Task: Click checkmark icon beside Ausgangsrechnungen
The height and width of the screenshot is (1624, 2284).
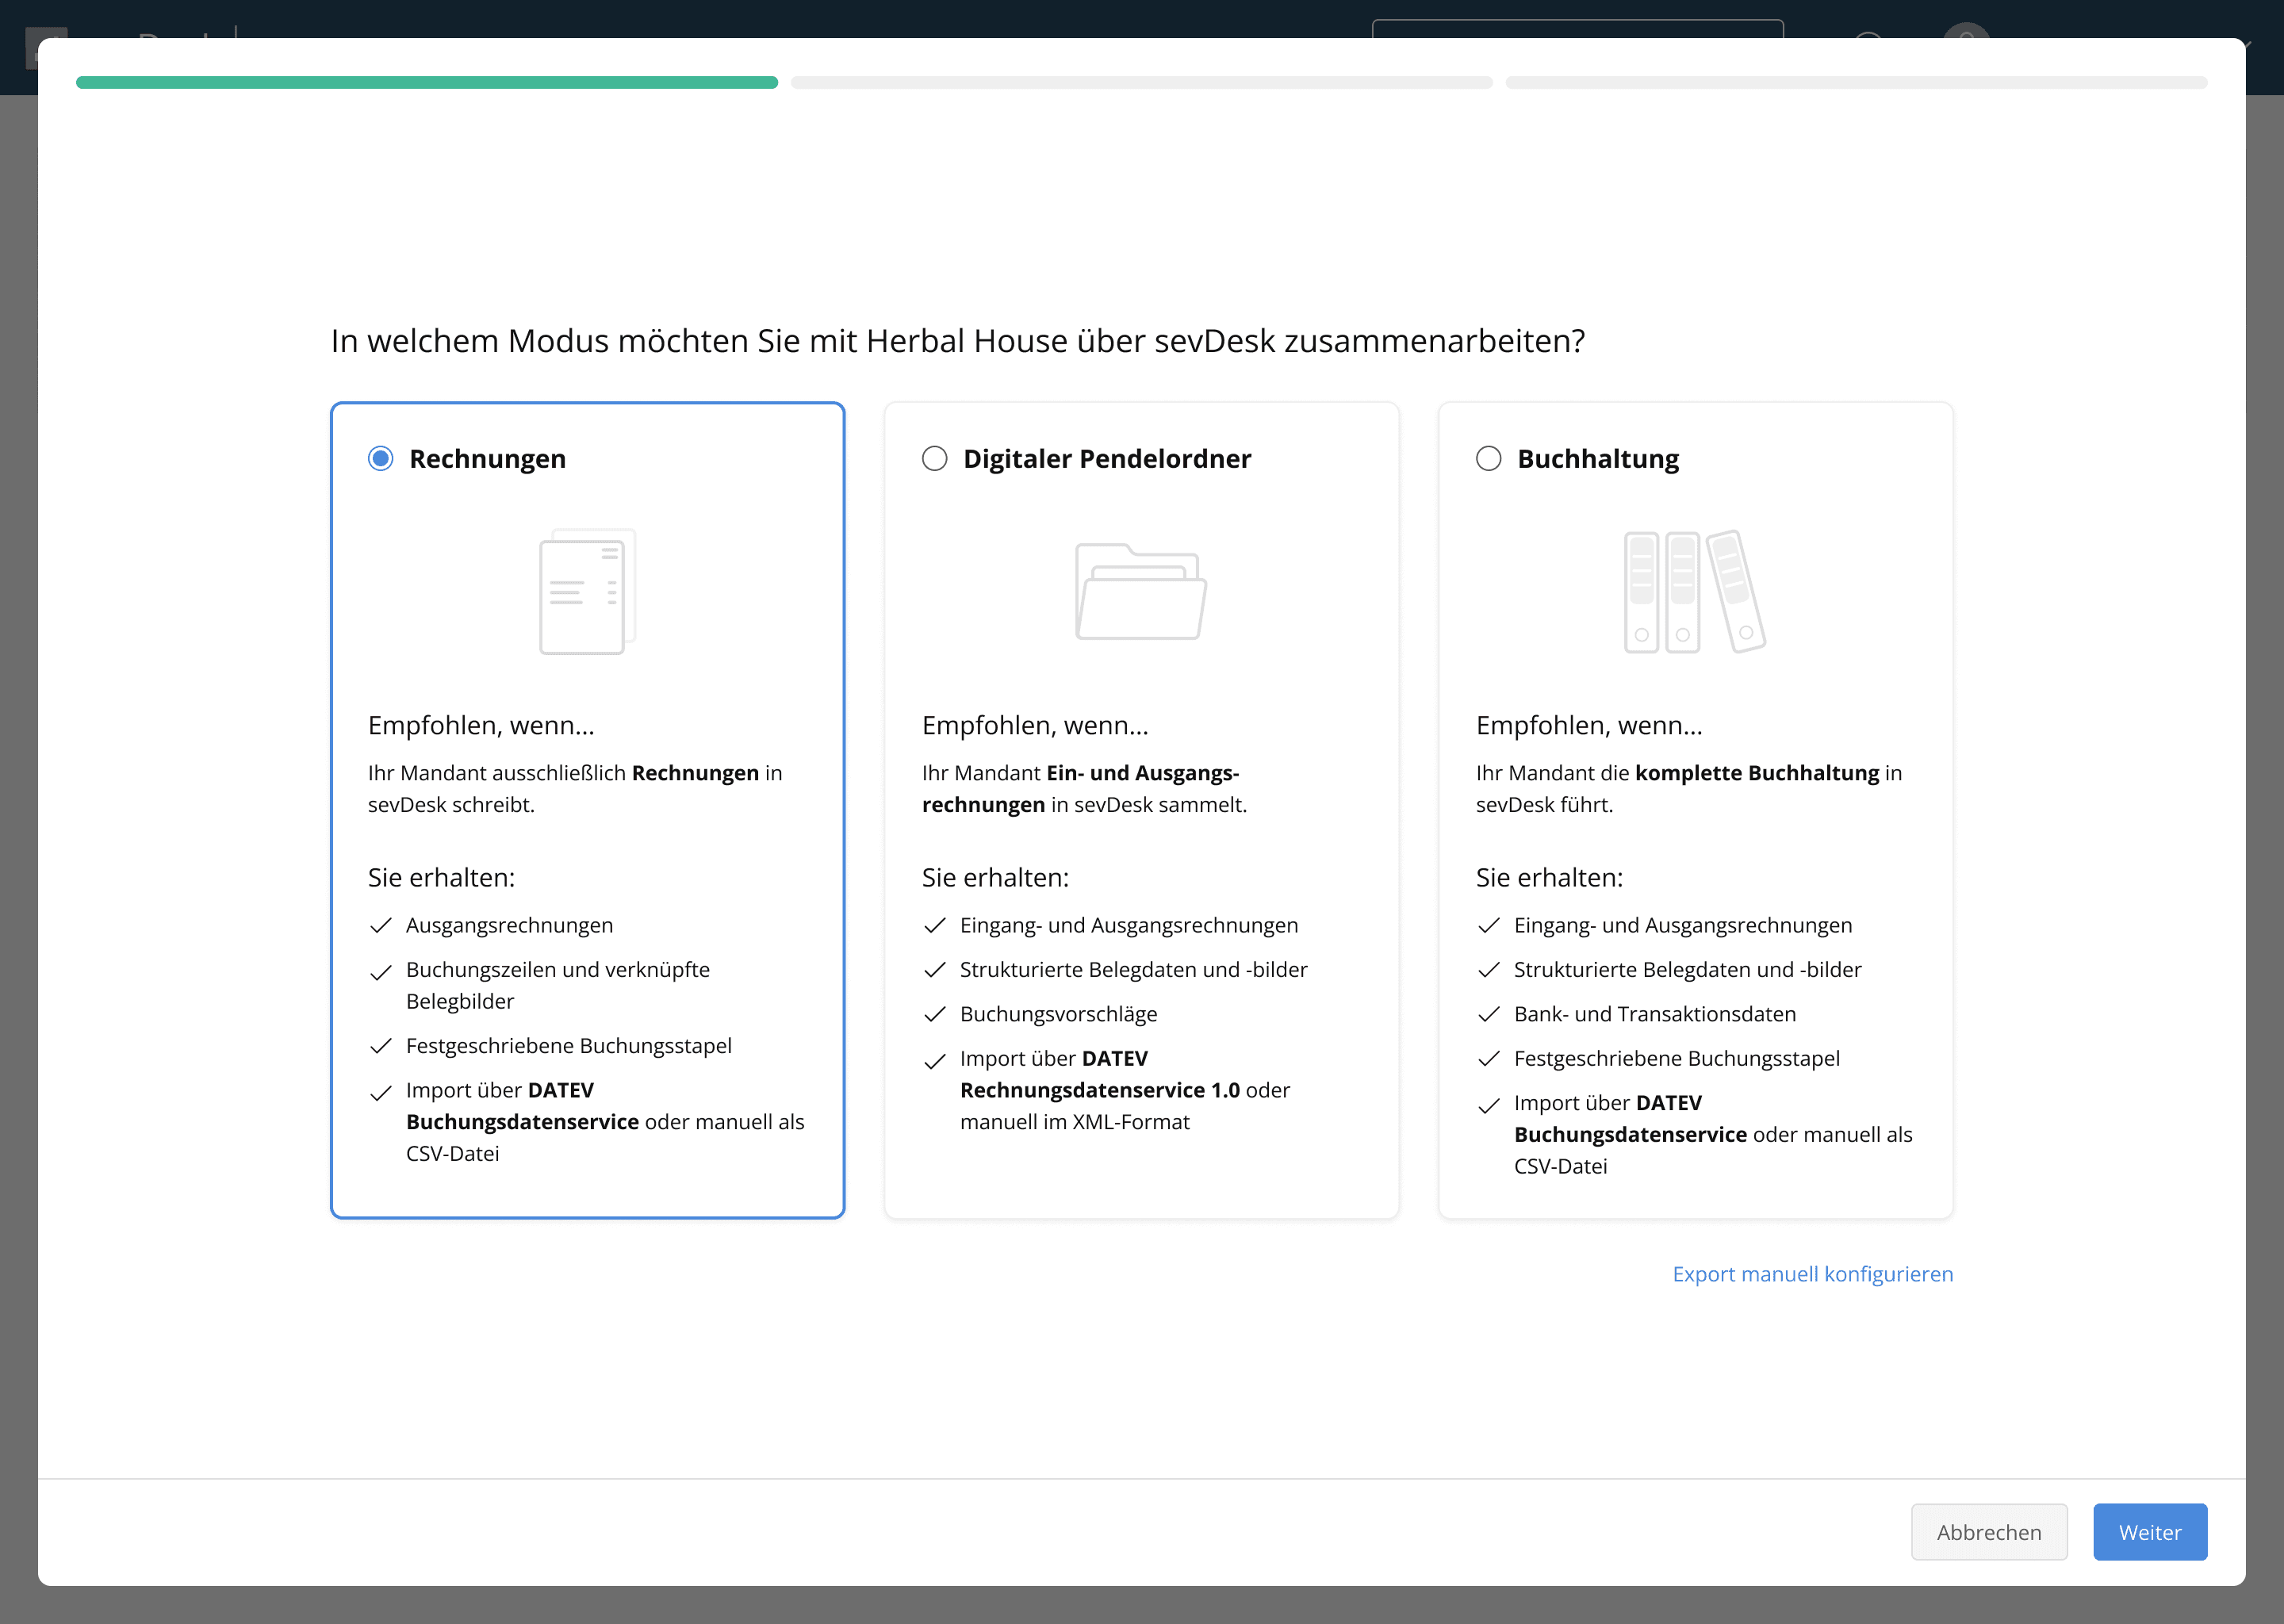Action: pyautogui.click(x=380, y=926)
